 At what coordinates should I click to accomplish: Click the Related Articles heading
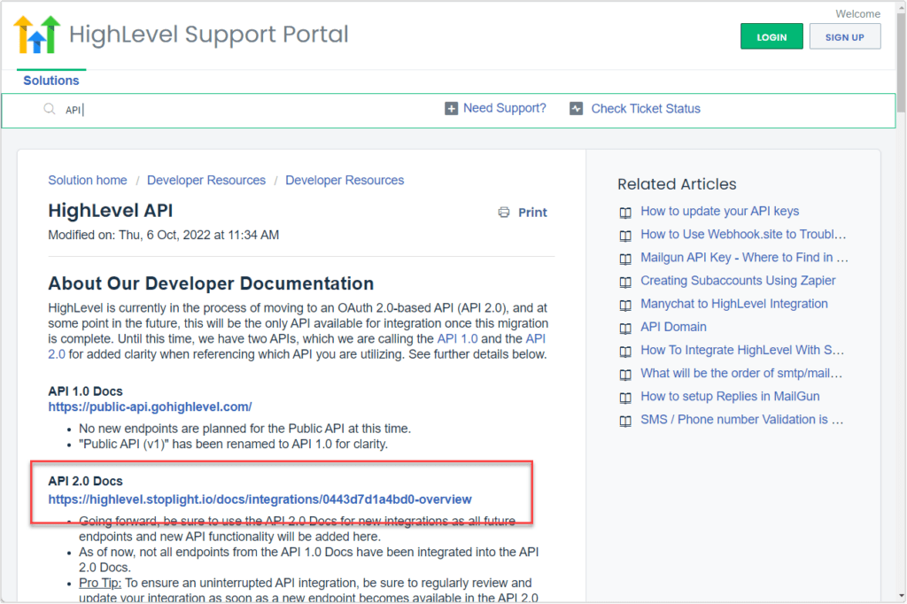677,184
